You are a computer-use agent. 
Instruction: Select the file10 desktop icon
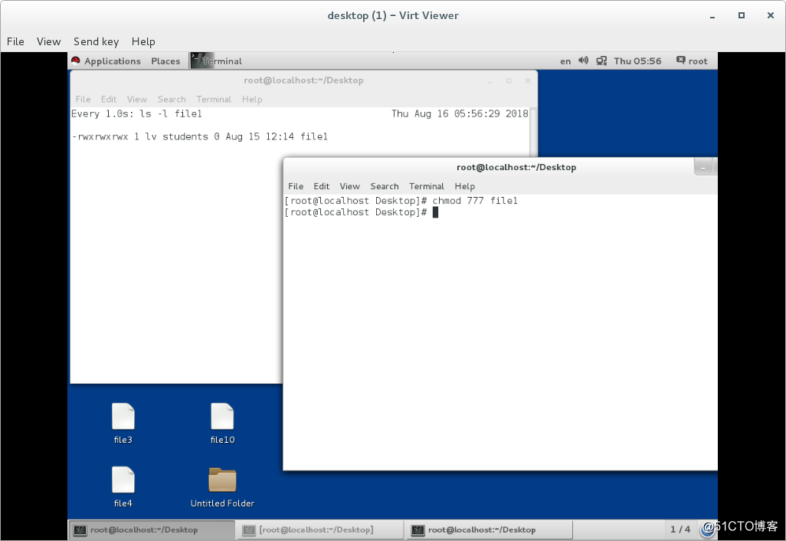click(223, 424)
